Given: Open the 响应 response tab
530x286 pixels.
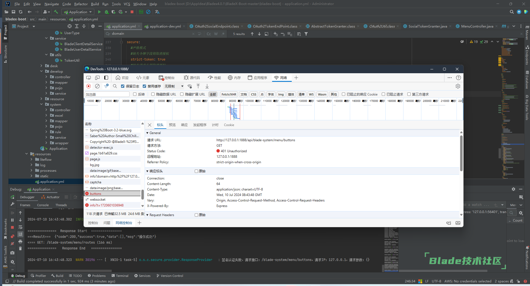Looking at the screenshot, I should [x=184, y=125].
